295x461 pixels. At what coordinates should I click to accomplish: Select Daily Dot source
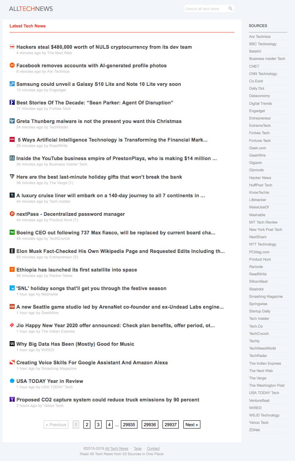(256, 88)
